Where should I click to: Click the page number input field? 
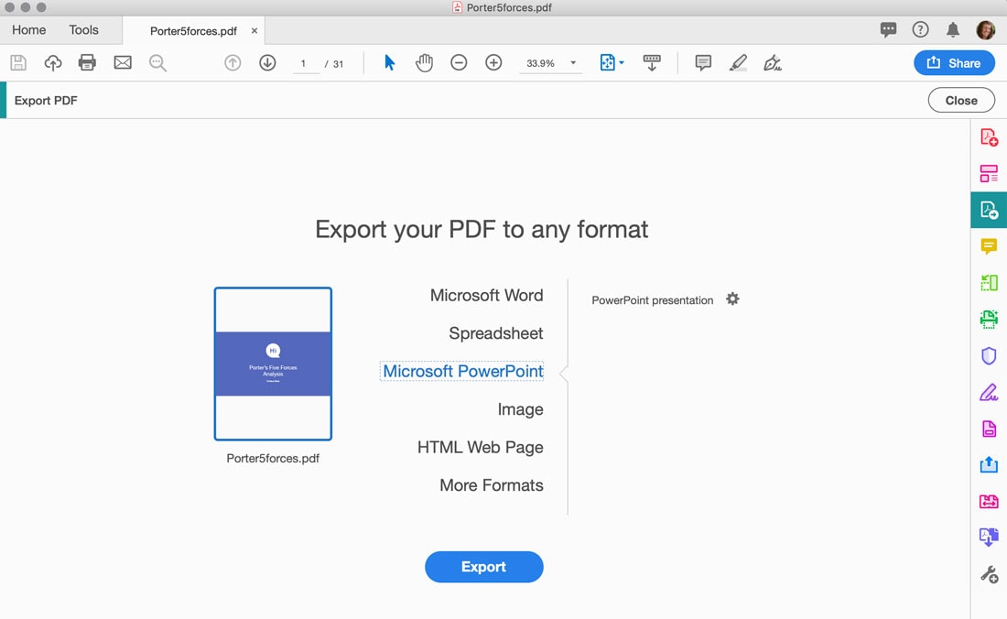306,62
